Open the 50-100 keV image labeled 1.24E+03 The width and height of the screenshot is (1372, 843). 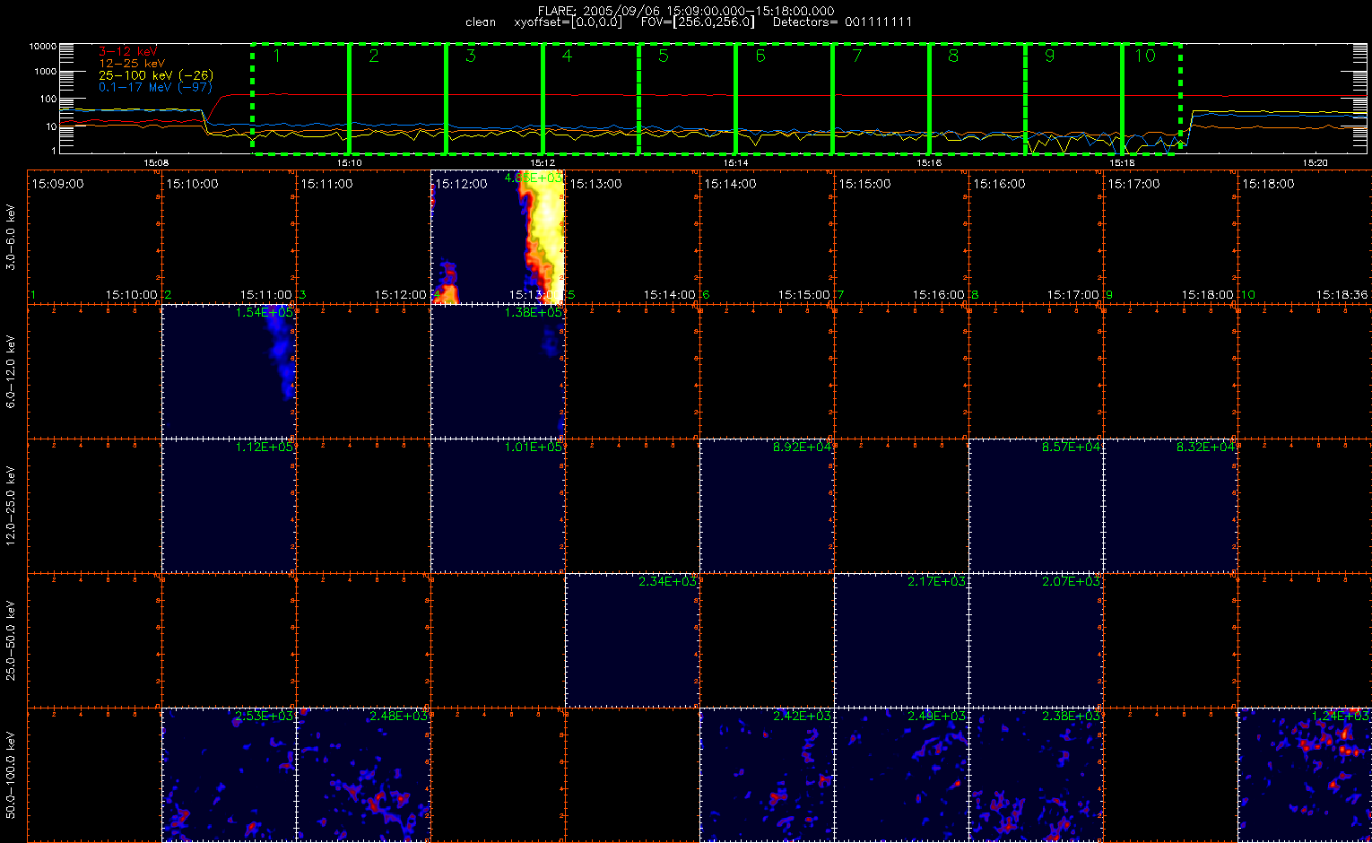click(x=1305, y=775)
